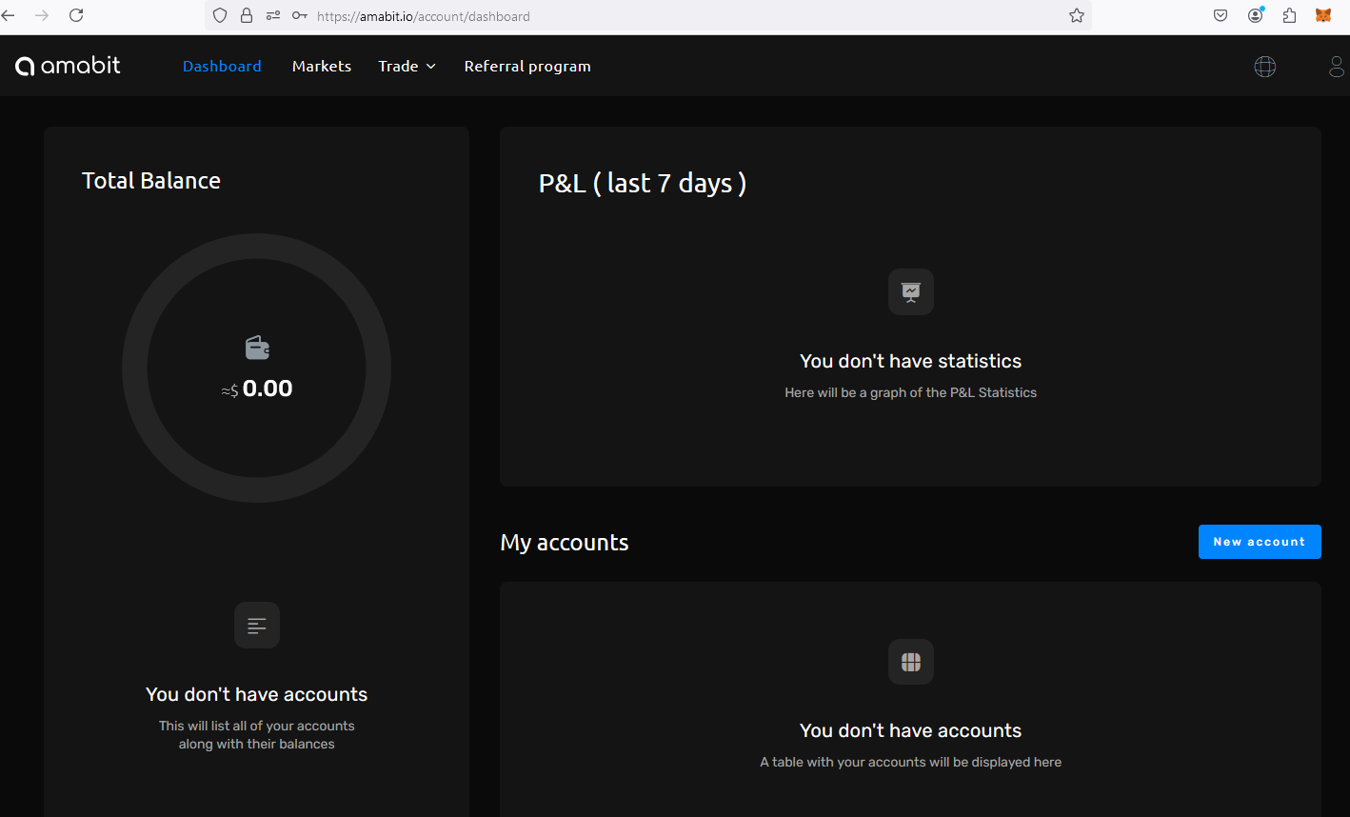Click the wallet icon in Total Balance
Screen dimensions: 1350x817
click(x=257, y=348)
